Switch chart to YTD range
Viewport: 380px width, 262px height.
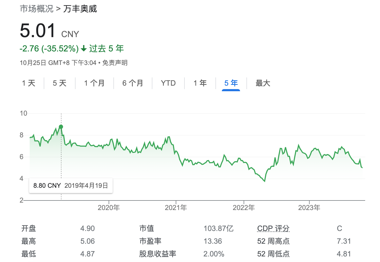click(168, 83)
